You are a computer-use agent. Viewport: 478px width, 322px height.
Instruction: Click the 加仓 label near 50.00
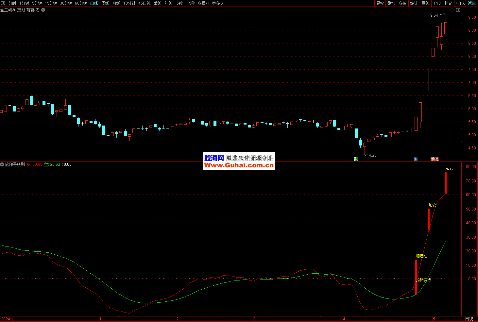coord(432,205)
